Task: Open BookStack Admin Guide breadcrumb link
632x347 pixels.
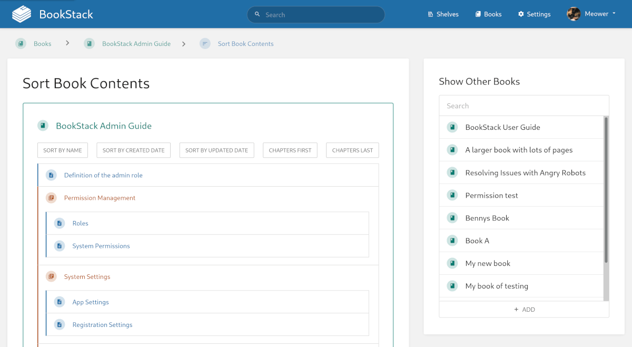Action: click(136, 44)
